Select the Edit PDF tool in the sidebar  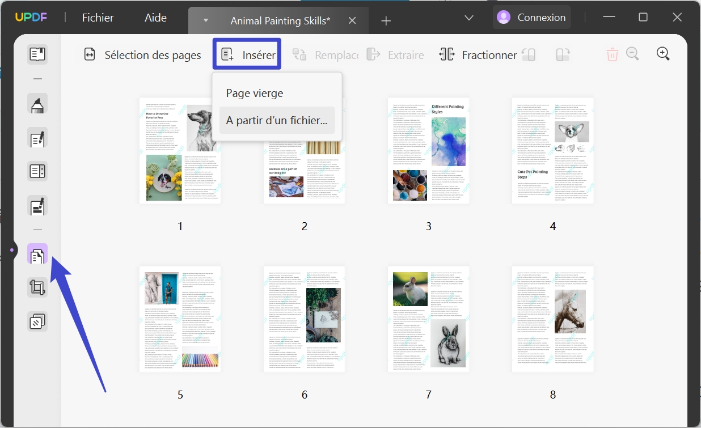[x=37, y=138]
